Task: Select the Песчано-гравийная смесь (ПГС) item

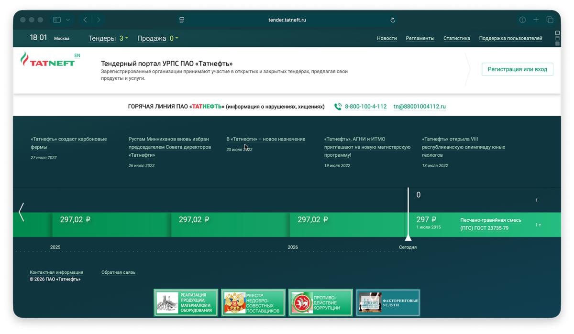Action: click(x=491, y=224)
